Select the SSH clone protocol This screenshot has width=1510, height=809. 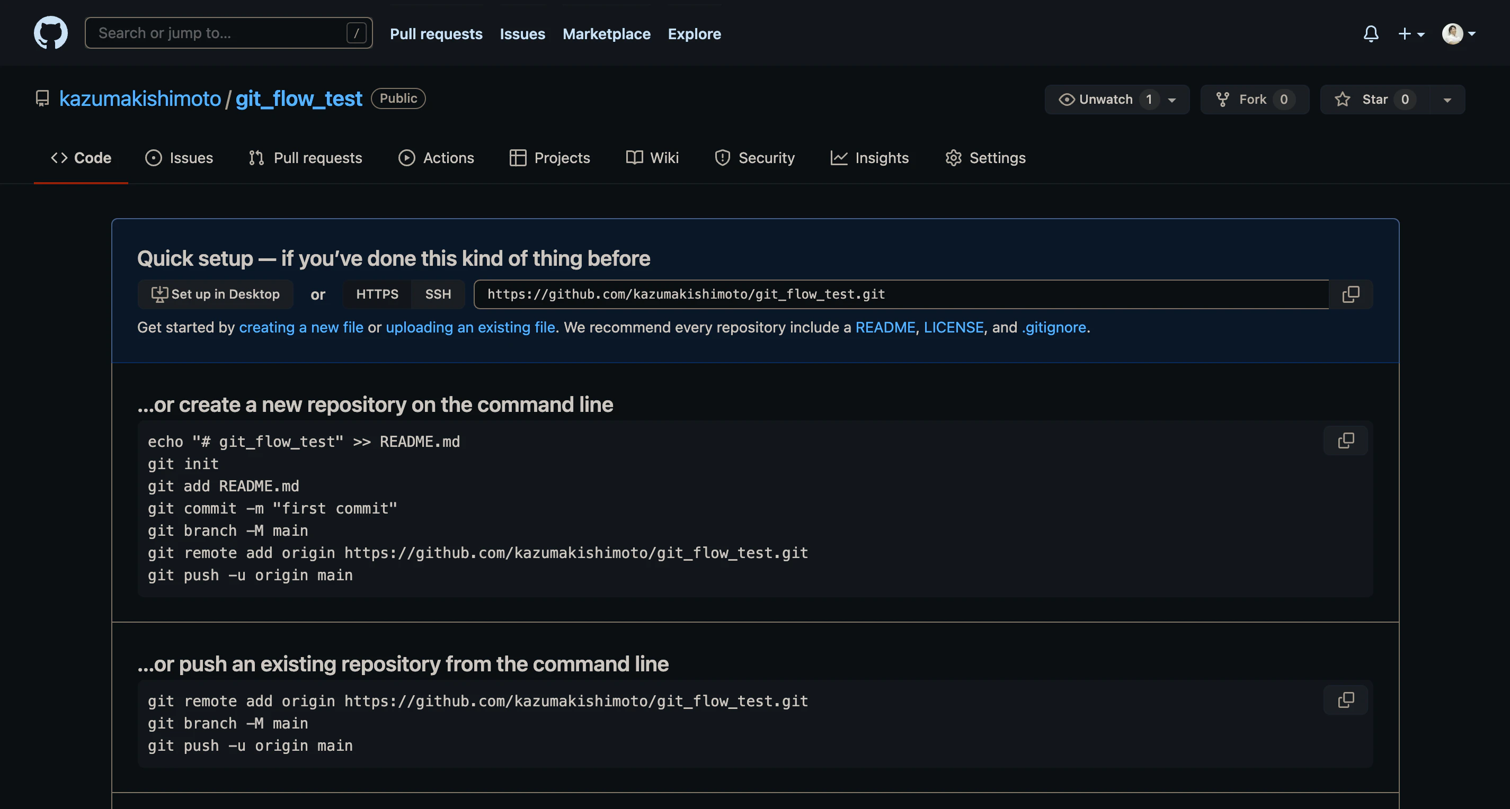[x=438, y=294]
